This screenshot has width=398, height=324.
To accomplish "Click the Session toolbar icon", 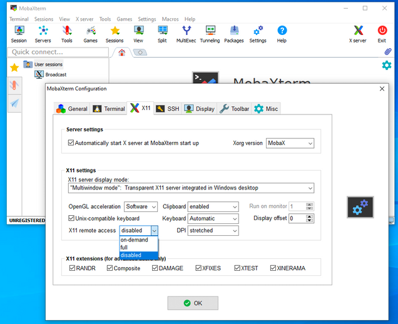I will coord(19,33).
